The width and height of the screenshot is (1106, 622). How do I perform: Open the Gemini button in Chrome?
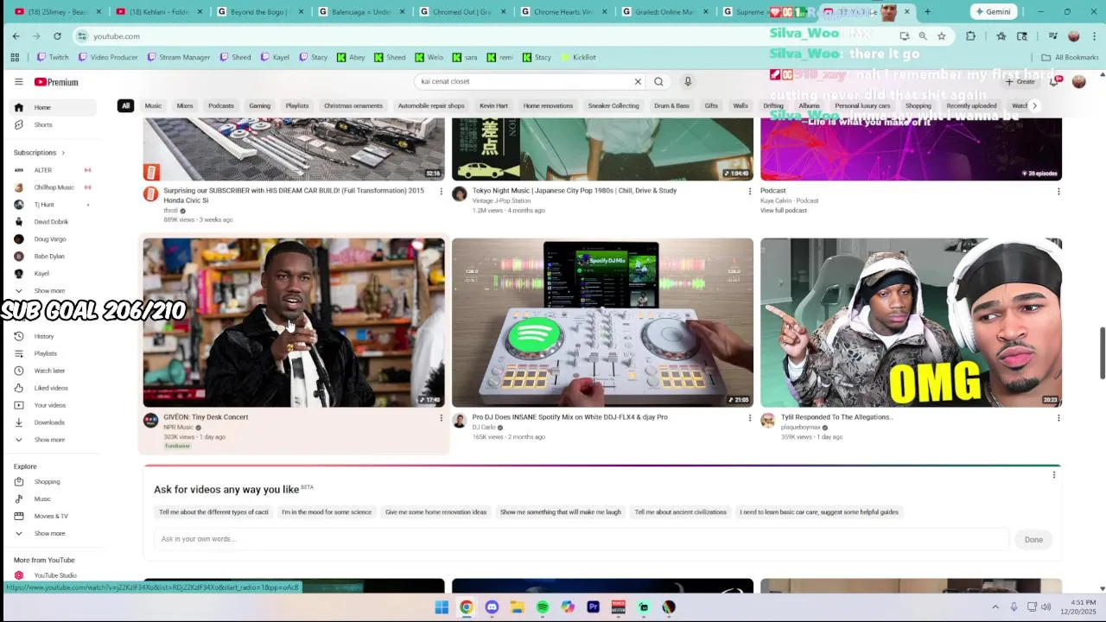992,12
